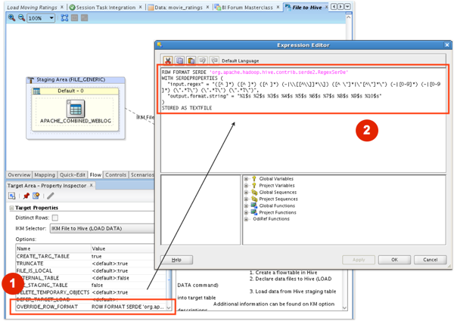Click the Copy icon in Expression Editor
The image size is (454, 321).
click(179, 60)
